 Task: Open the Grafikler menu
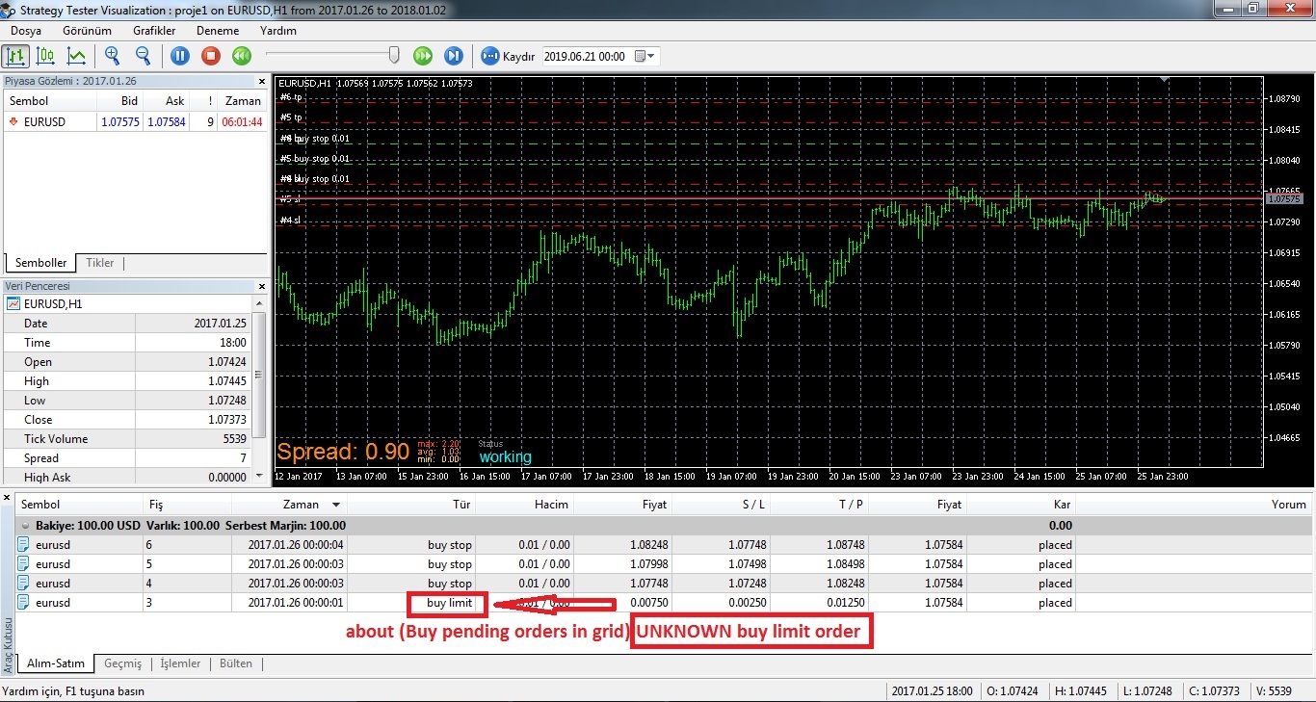[154, 31]
